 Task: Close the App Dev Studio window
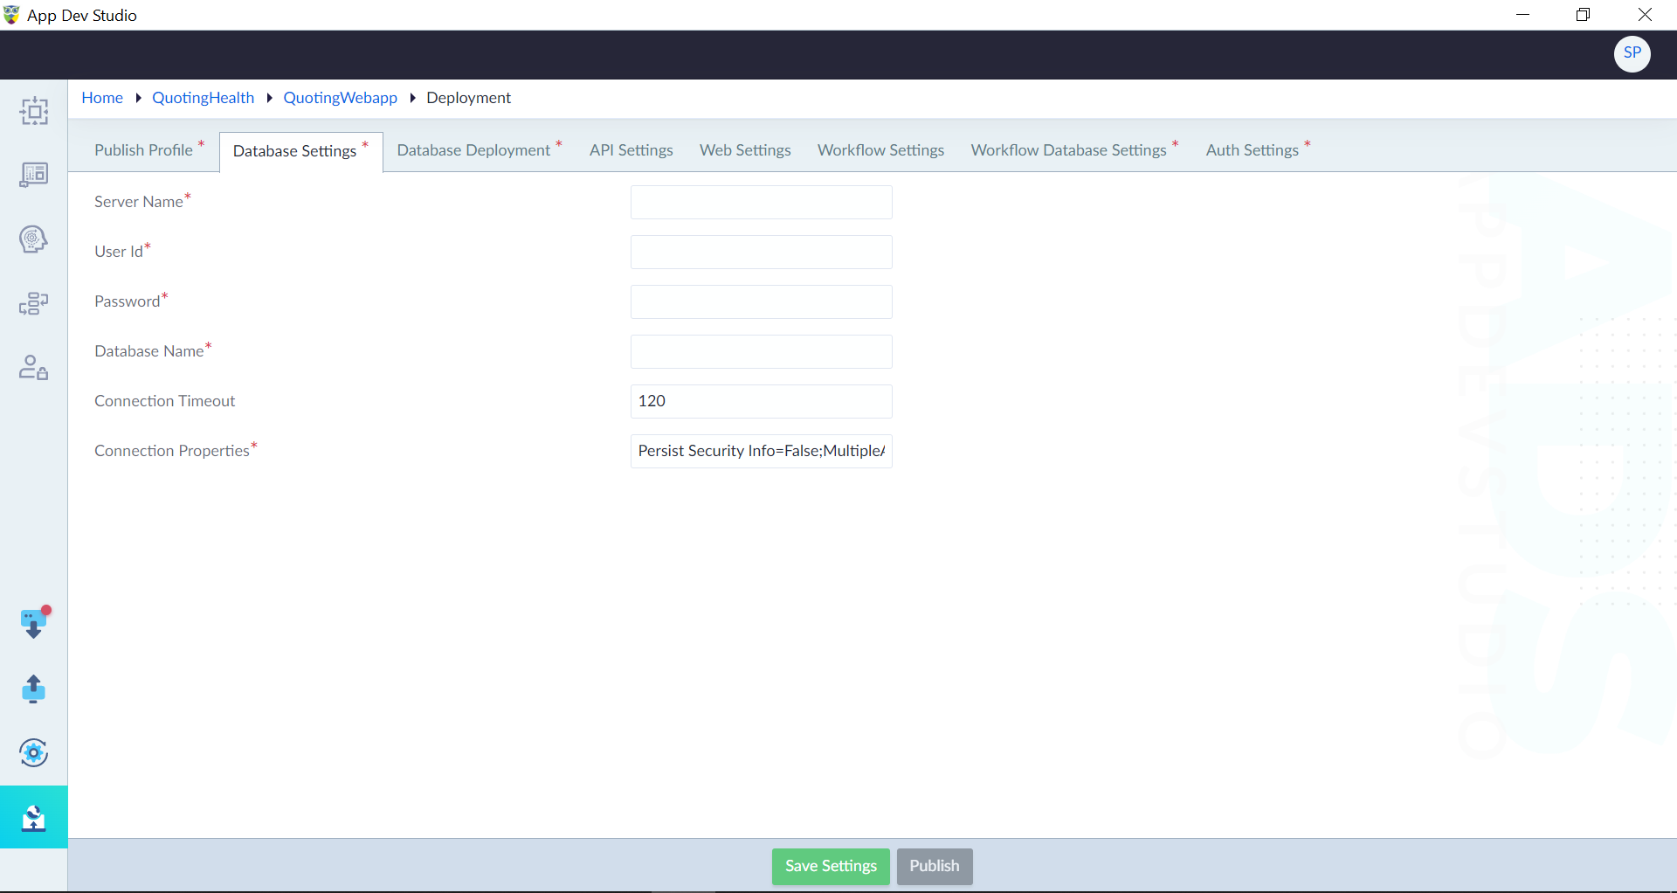1645,15
